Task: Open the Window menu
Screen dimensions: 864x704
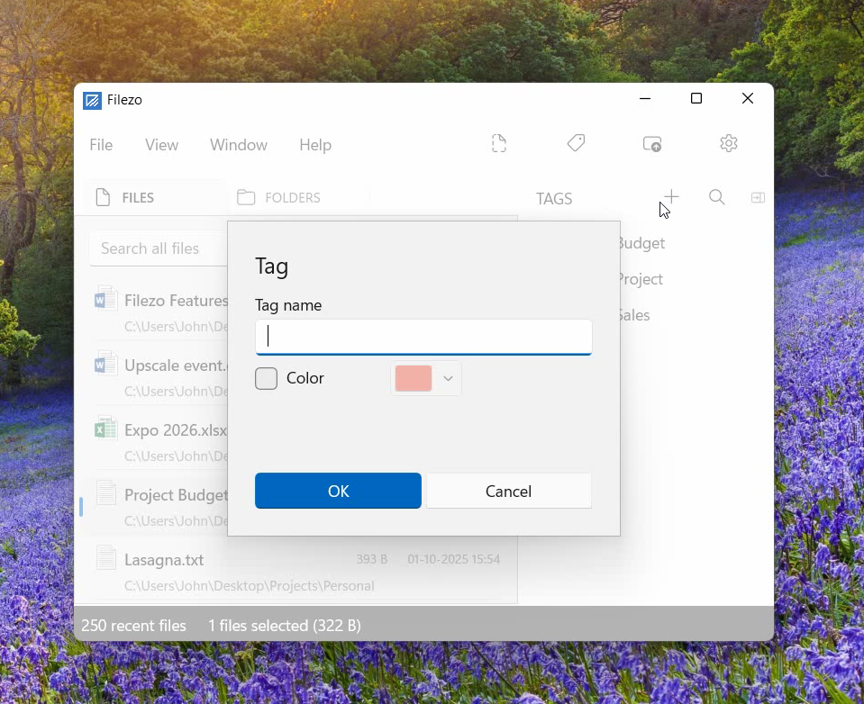Action: (239, 145)
